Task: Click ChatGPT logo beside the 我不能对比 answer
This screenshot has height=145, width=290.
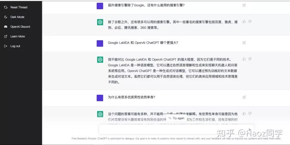Action: (100, 59)
